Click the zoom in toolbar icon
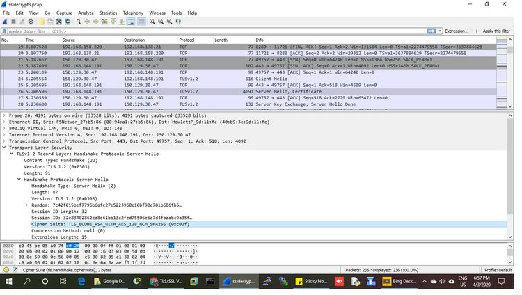 [x=151, y=22]
